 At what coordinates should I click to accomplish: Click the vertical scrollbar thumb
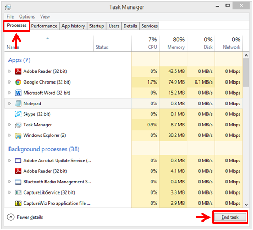click(246, 72)
